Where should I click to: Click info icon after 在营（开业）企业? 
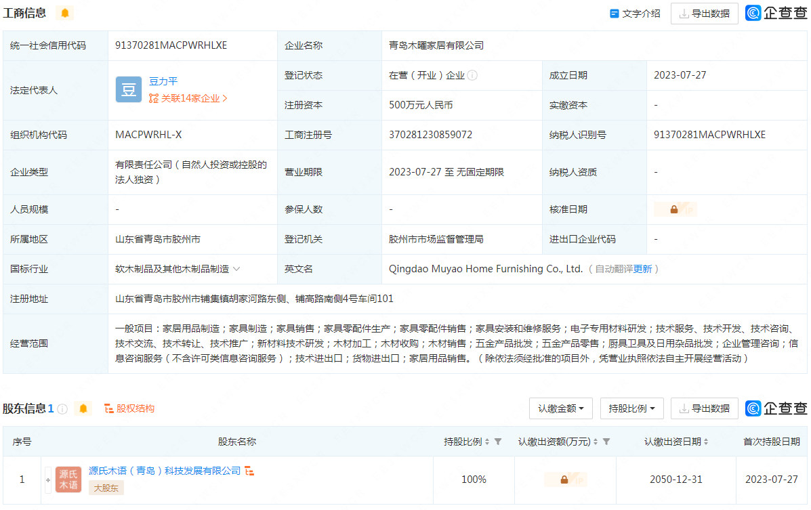[x=472, y=75]
